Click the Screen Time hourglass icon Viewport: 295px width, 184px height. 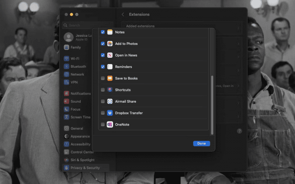[x=66, y=117]
